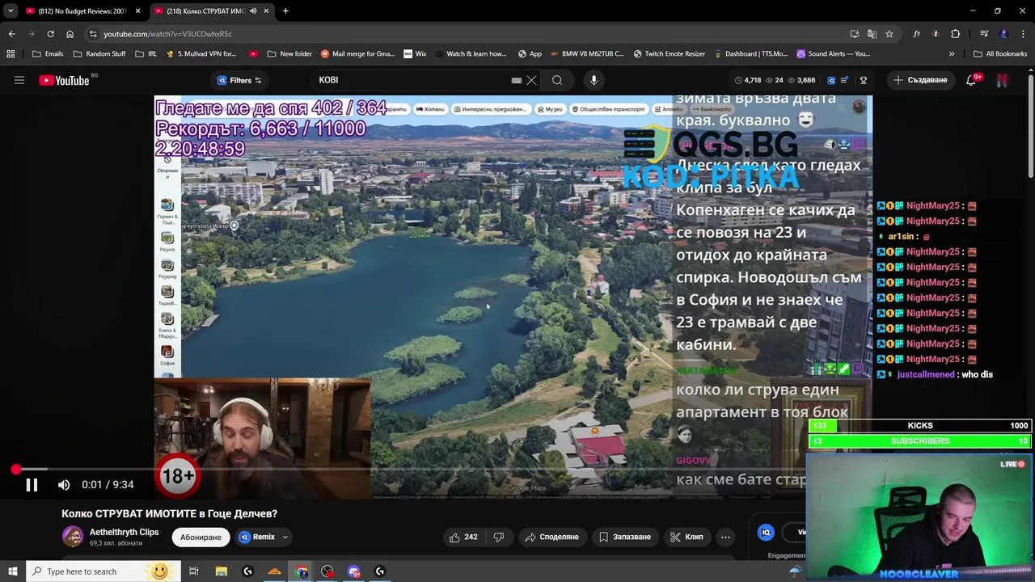Open the vidIQ icon beside the stats bar
Screen dimensions: 1035x582
(x=831, y=80)
